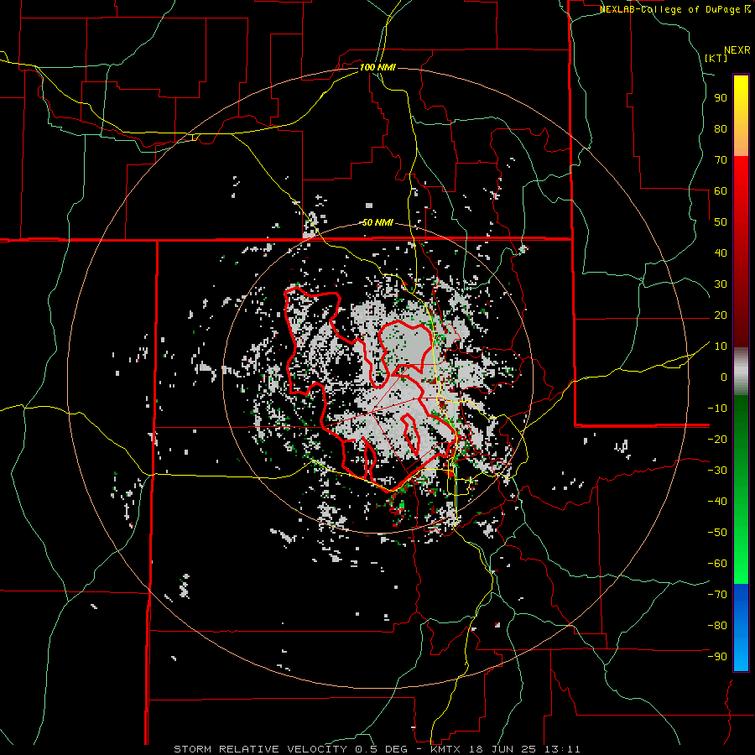Click the -40 value on the velocity scale

pos(717,502)
